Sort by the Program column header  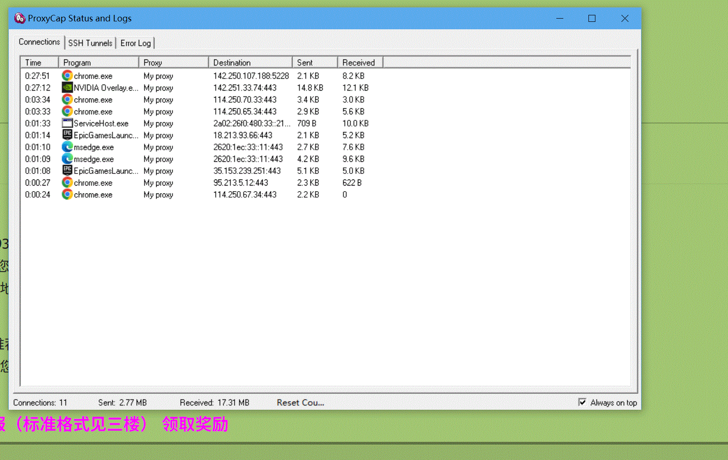(x=99, y=62)
